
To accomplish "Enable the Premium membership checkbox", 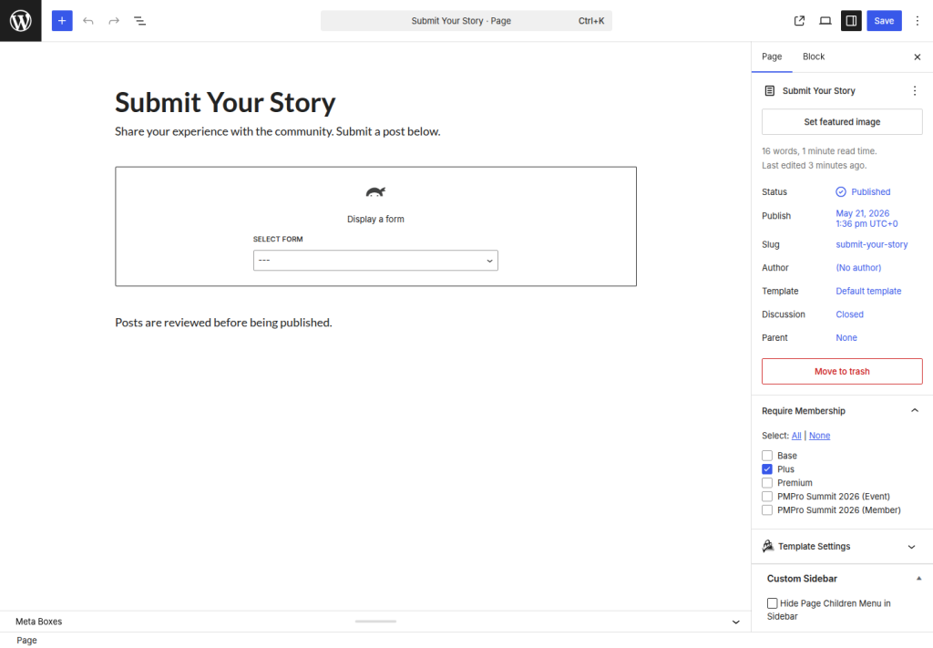I will [x=767, y=482].
